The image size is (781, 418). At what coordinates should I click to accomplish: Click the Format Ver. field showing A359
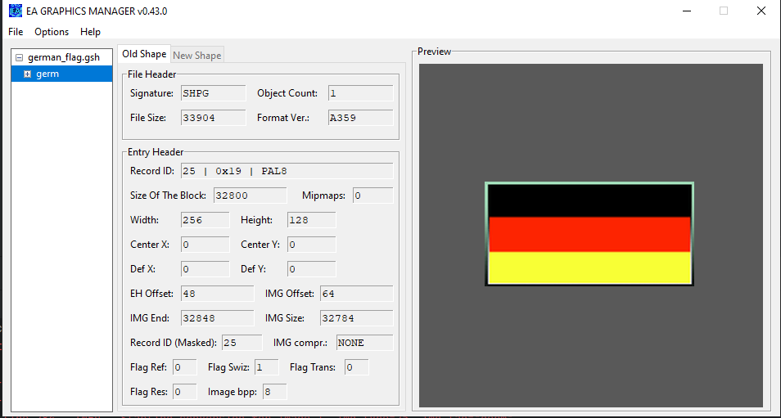[x=360, y=118]
